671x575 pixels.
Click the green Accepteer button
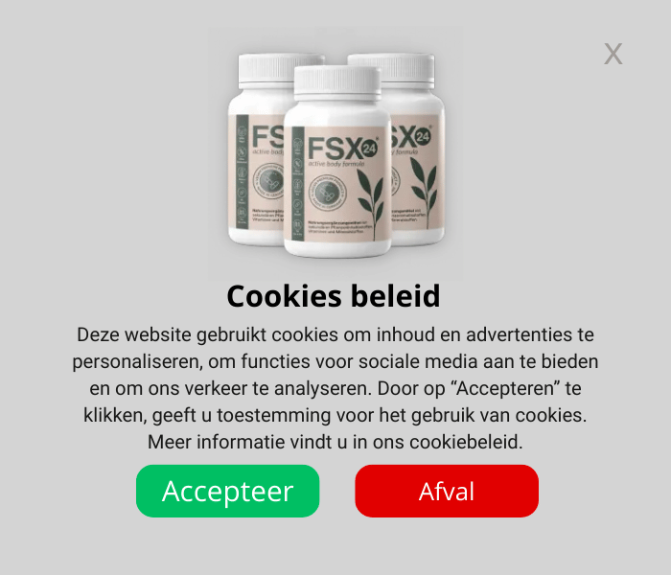(x=228, y=491)
